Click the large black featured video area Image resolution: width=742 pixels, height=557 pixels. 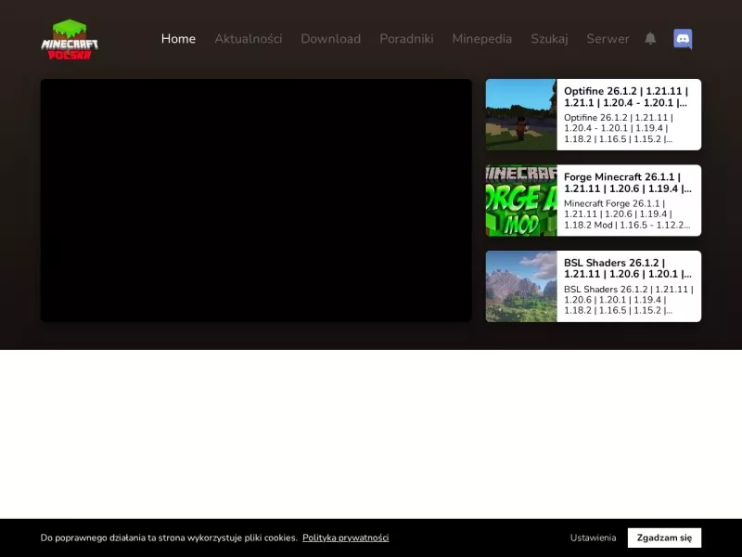point(256,201)
